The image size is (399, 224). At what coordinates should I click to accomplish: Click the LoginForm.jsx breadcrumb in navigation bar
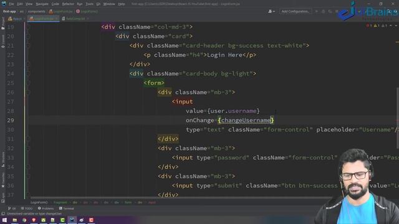click(x=60, y=11)
